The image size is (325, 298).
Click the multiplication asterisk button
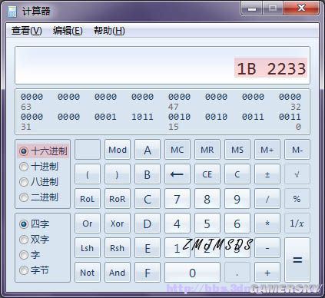267,223
